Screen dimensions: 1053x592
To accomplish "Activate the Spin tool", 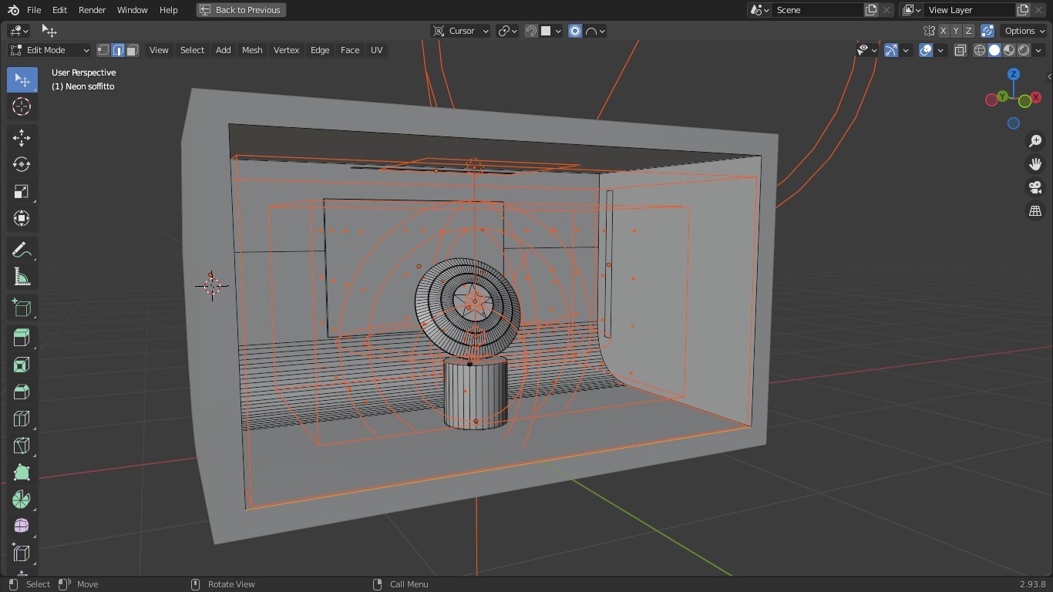I will pos(22,499).
